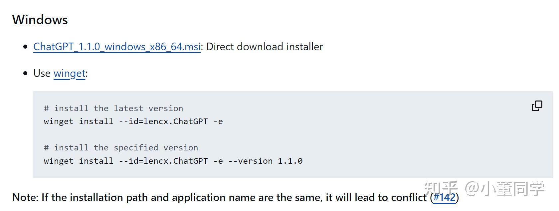
Task: Click the bullet beside the msi link
Action: (x=25, y=47)
